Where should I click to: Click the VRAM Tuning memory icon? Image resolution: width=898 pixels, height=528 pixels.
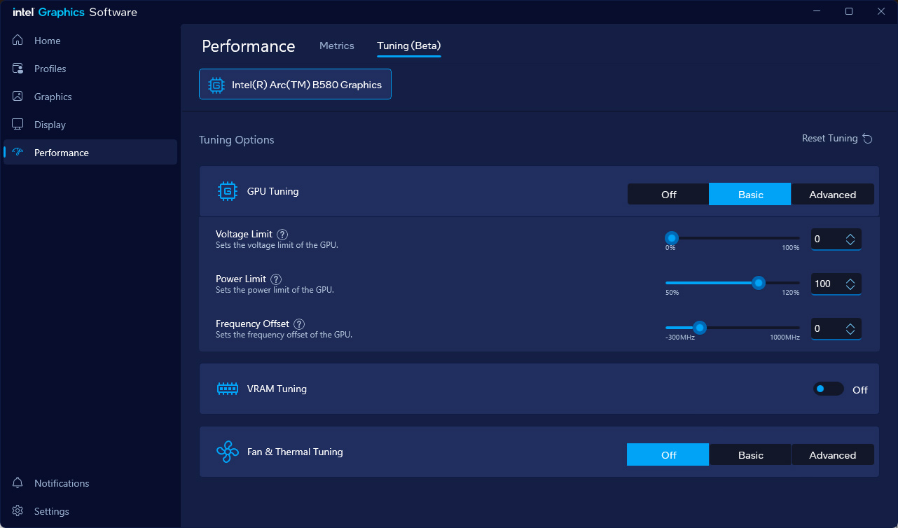228,389
